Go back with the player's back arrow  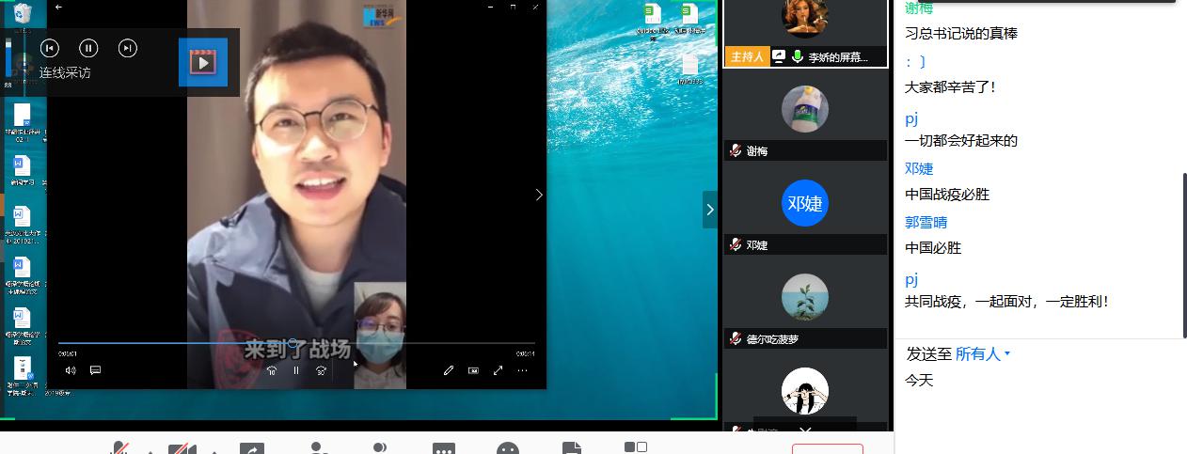point(59,7)
